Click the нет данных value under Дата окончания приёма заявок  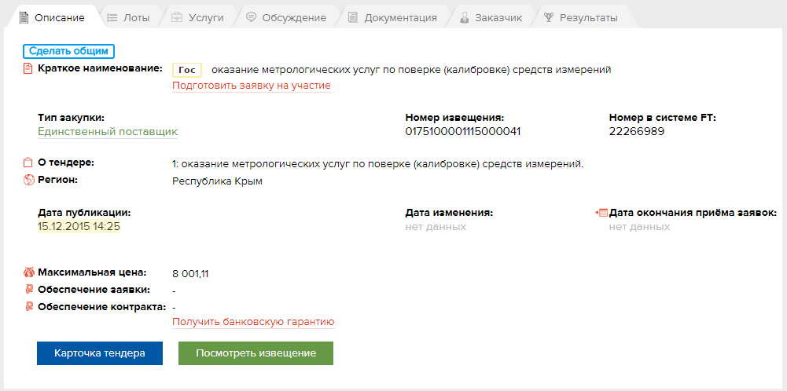click(x=639, y=227)
